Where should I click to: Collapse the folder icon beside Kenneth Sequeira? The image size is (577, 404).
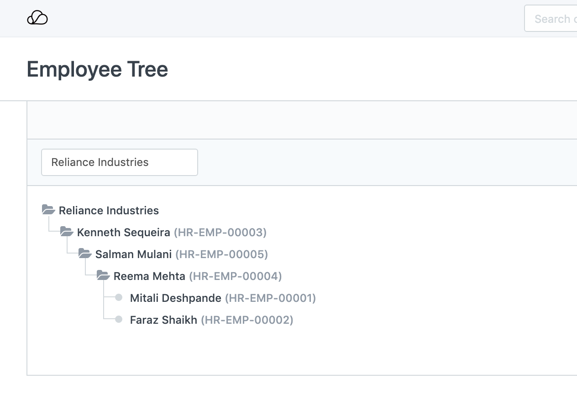click(x=67, y=232)
